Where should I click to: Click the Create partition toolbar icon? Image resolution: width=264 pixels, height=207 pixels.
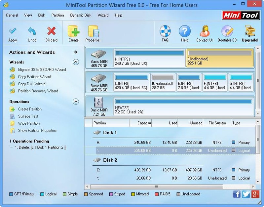74,31
